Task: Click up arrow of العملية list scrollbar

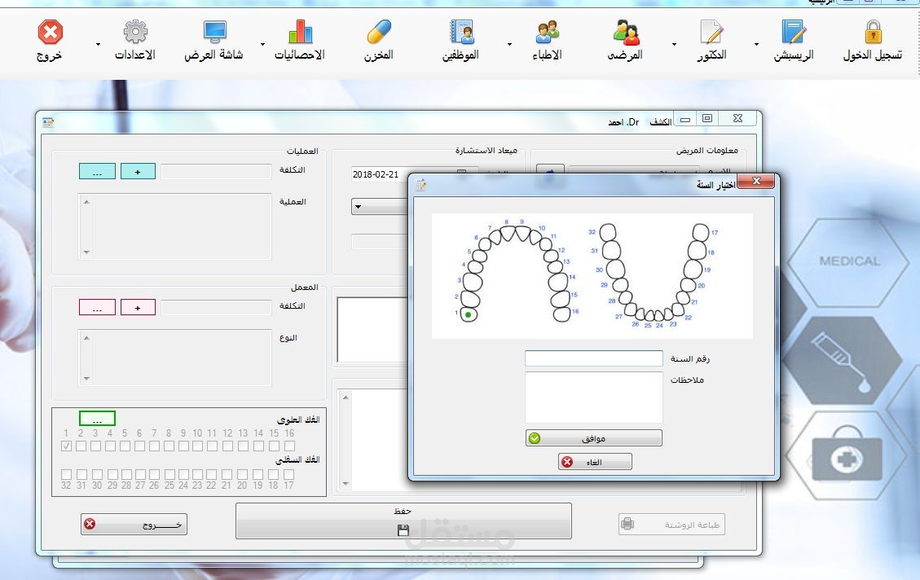Action: (x=87, y=202)
